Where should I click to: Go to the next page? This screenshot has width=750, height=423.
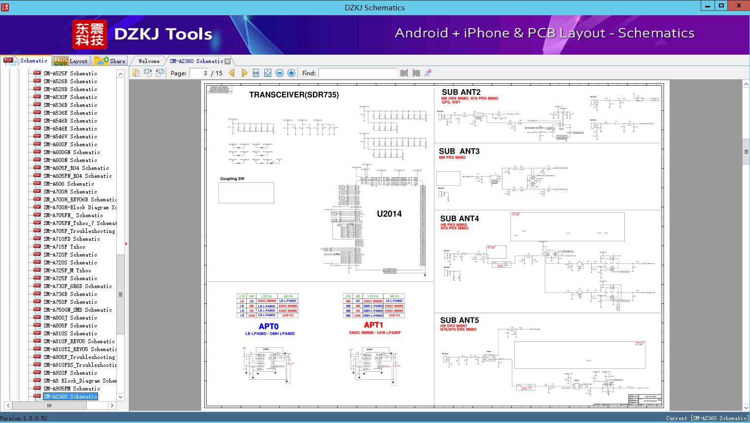click(244, 73)
